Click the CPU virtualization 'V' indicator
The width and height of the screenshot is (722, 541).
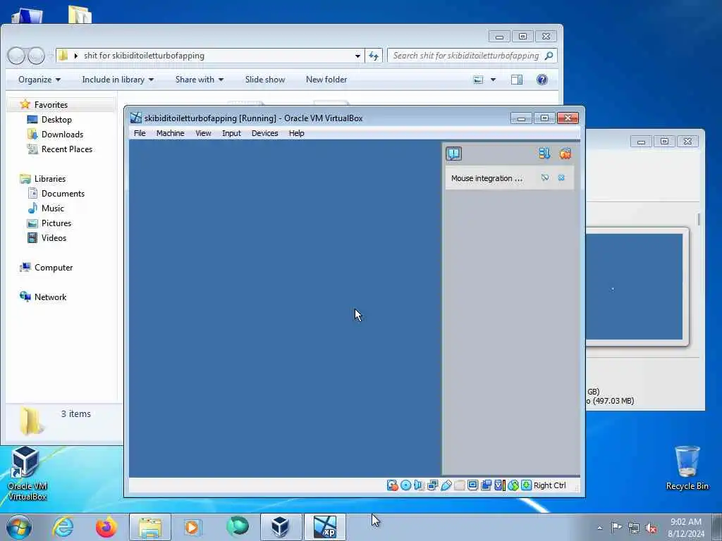click(500, 485)
